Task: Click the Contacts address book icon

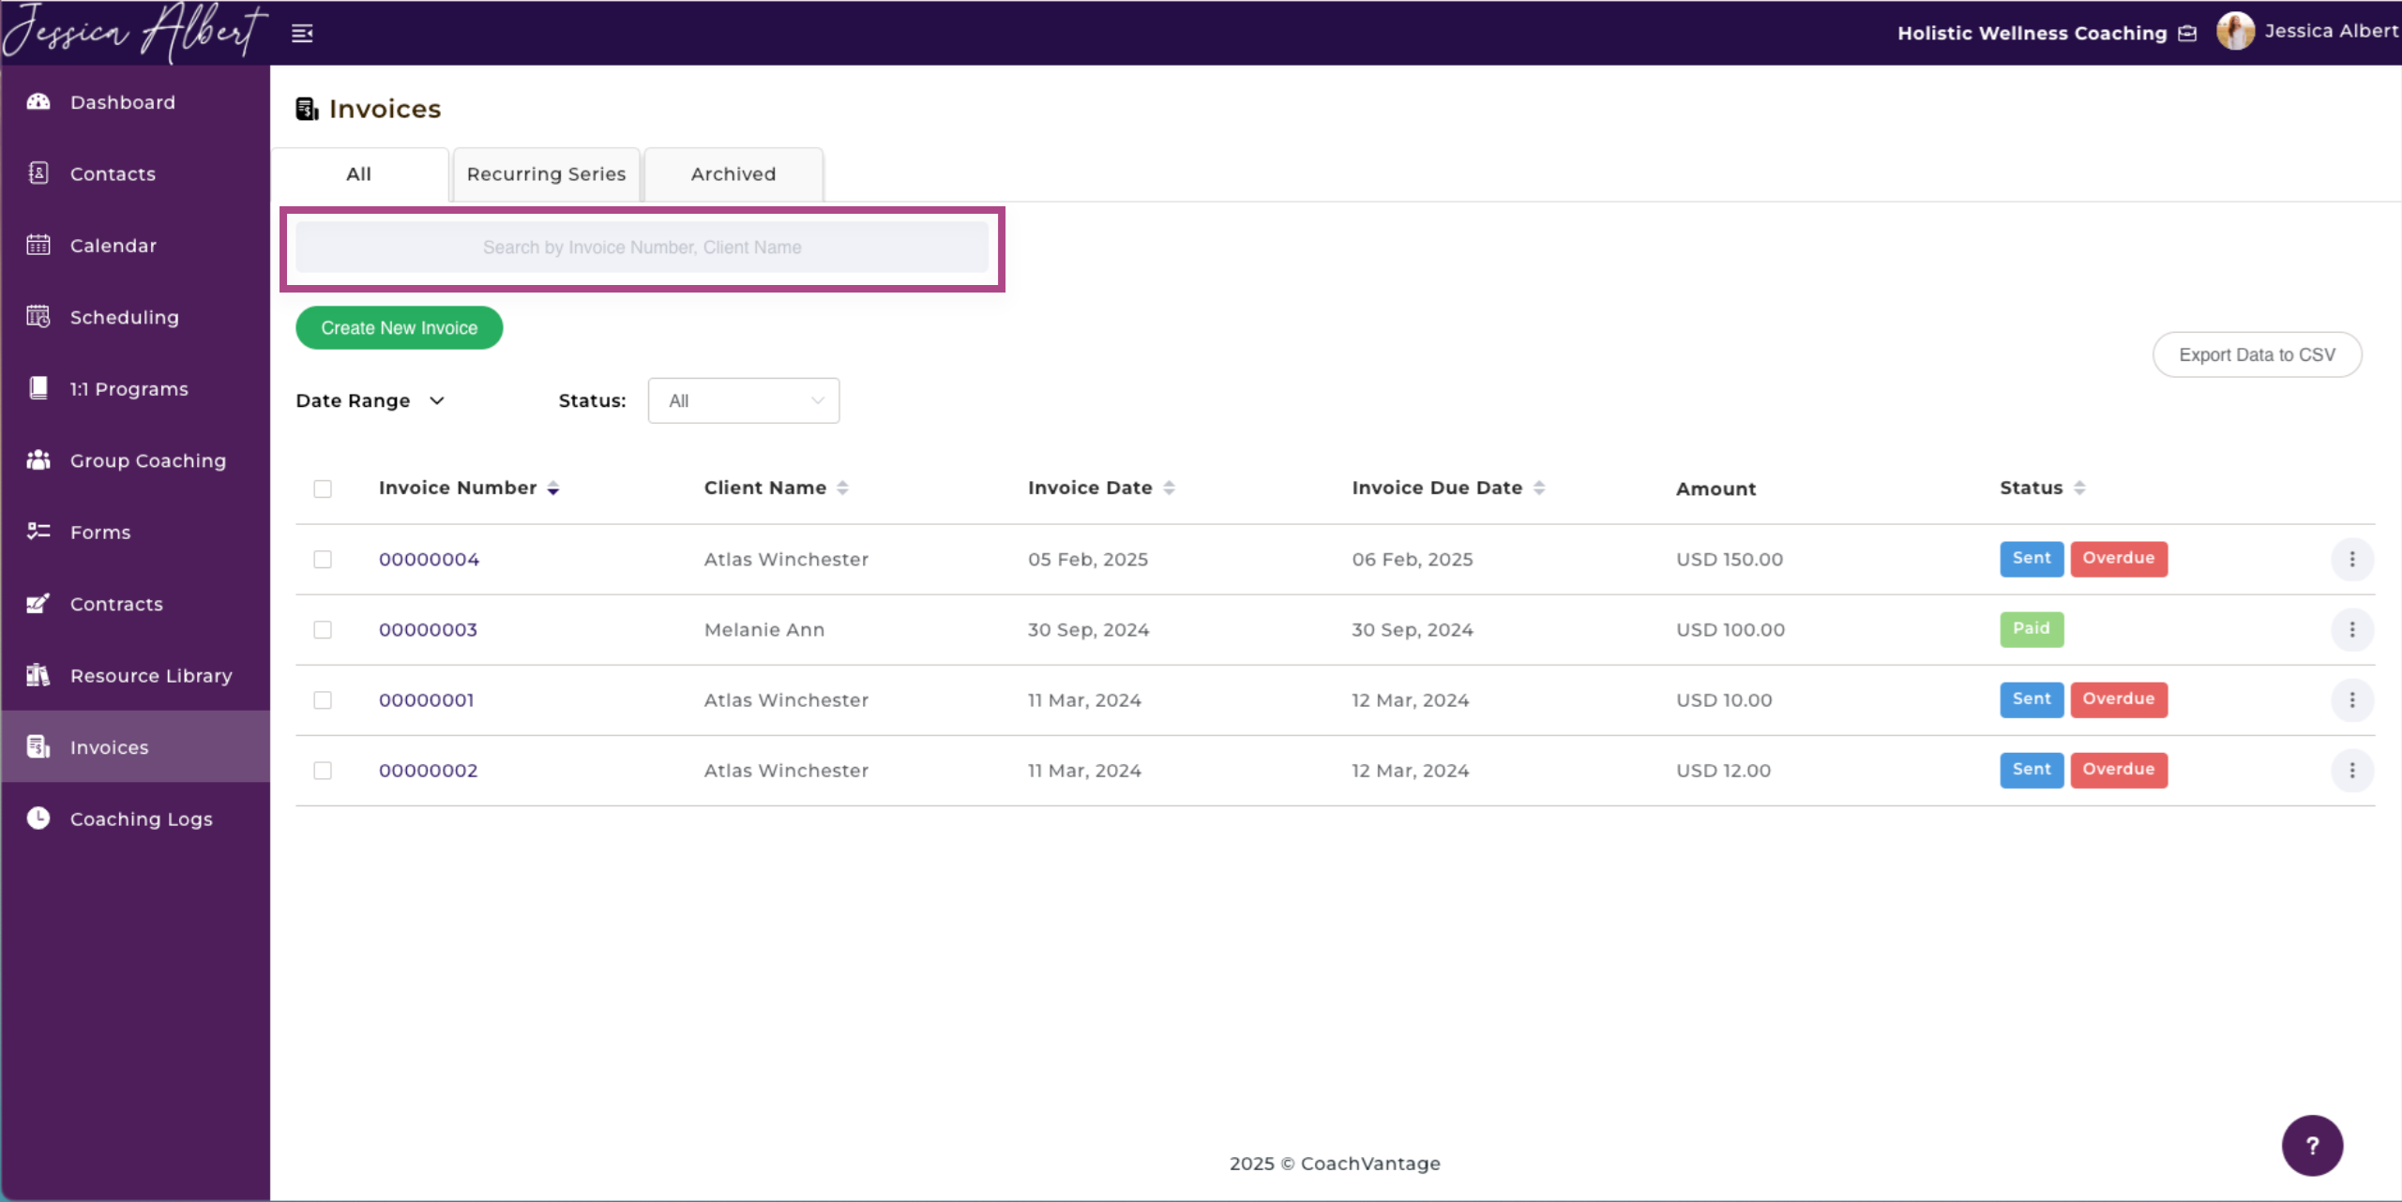Action: coord(38,173)
